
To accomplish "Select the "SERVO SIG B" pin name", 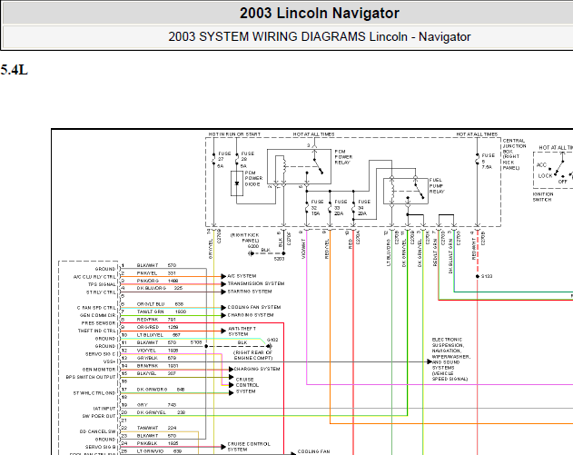I will click(x=101, y=447).
